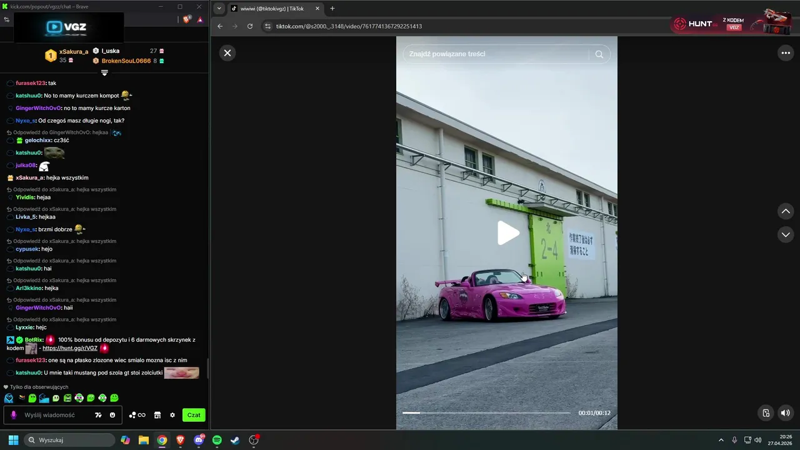Screen dimensions: 800x450
Task: Click 'Tylko dla obserwujących' followers-only label
Action: tap(39, 387)
